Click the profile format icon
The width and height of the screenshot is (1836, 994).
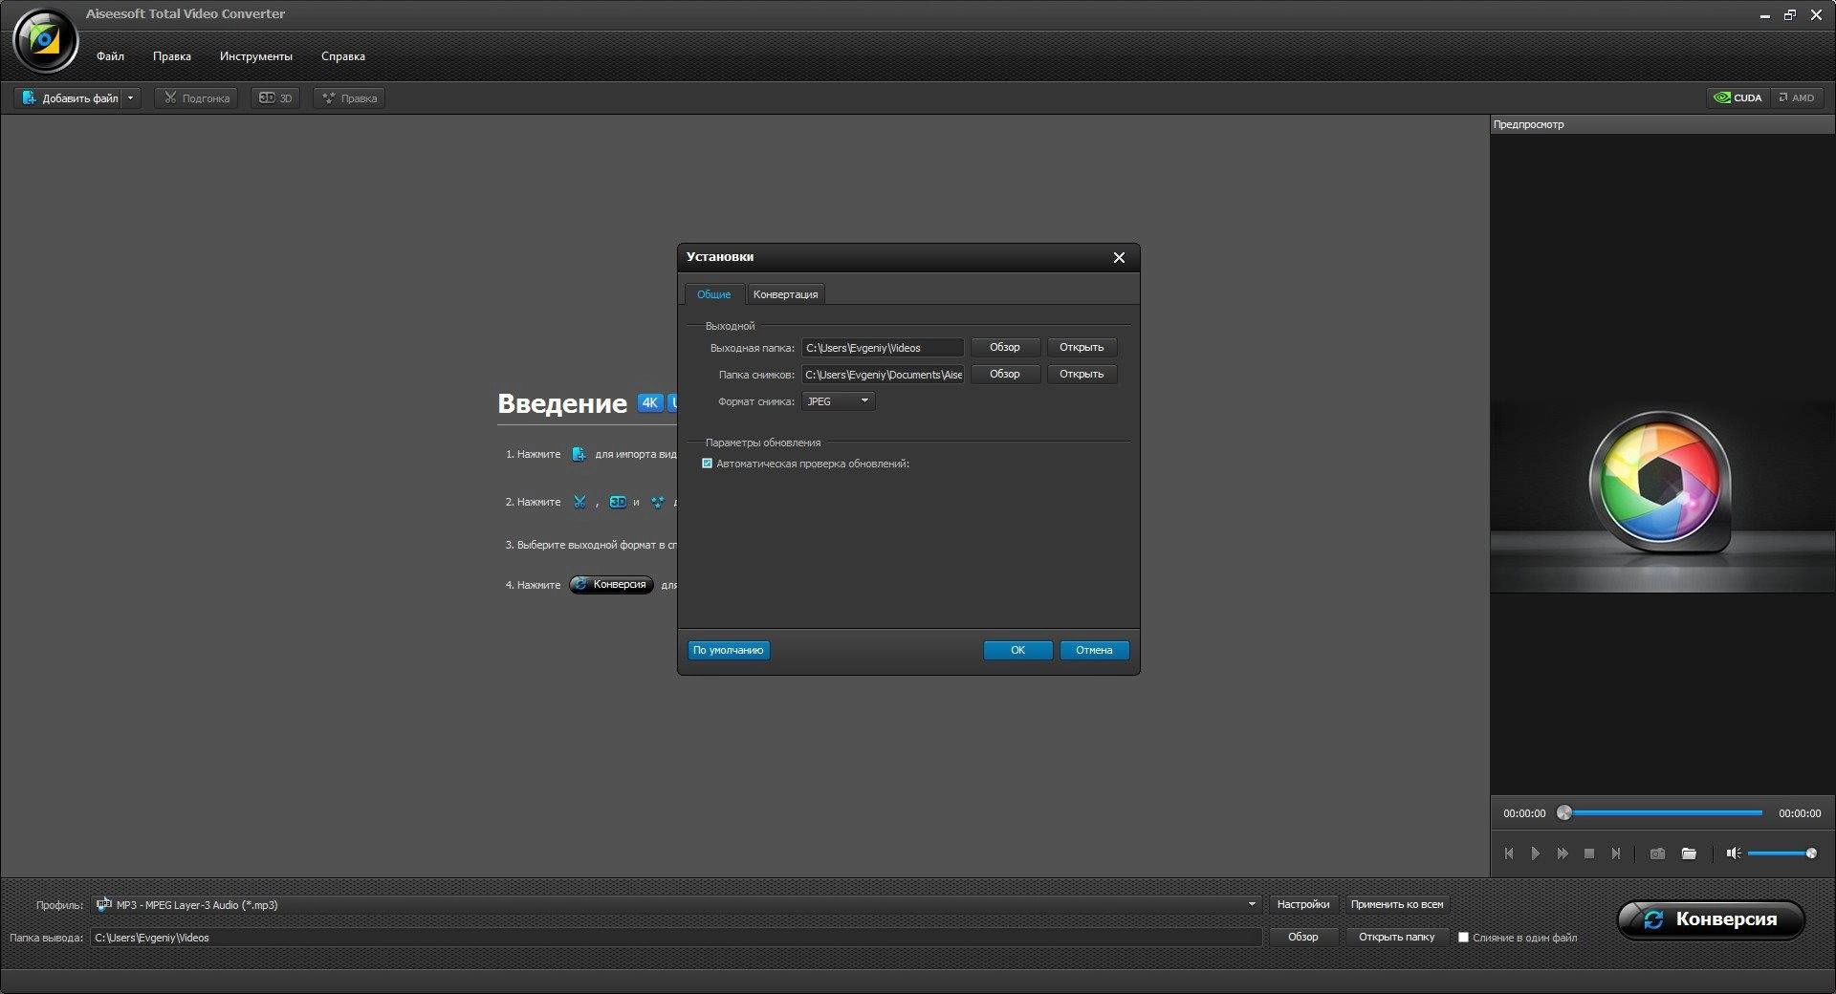click(103, 904)
